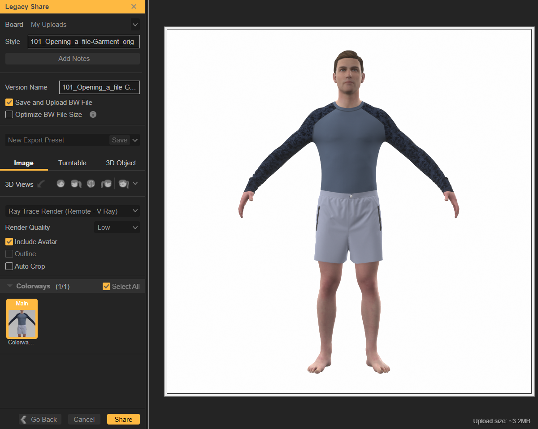
Task: Select the side head view with ponytail on left
Action: (x=106, y=184)
